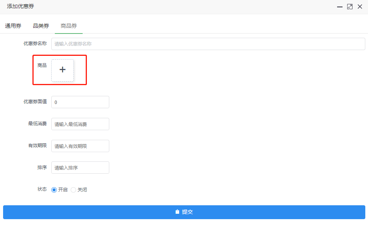368x228 pixels.
Task: Select the 商品券 tab
Action: point(68,26)
